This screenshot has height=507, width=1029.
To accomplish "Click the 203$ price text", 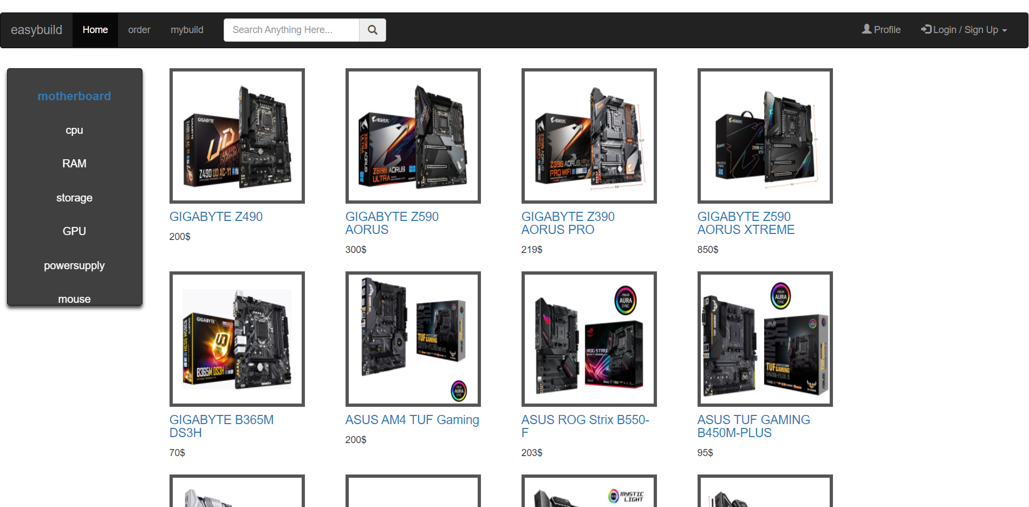I will tap(532, 453).
